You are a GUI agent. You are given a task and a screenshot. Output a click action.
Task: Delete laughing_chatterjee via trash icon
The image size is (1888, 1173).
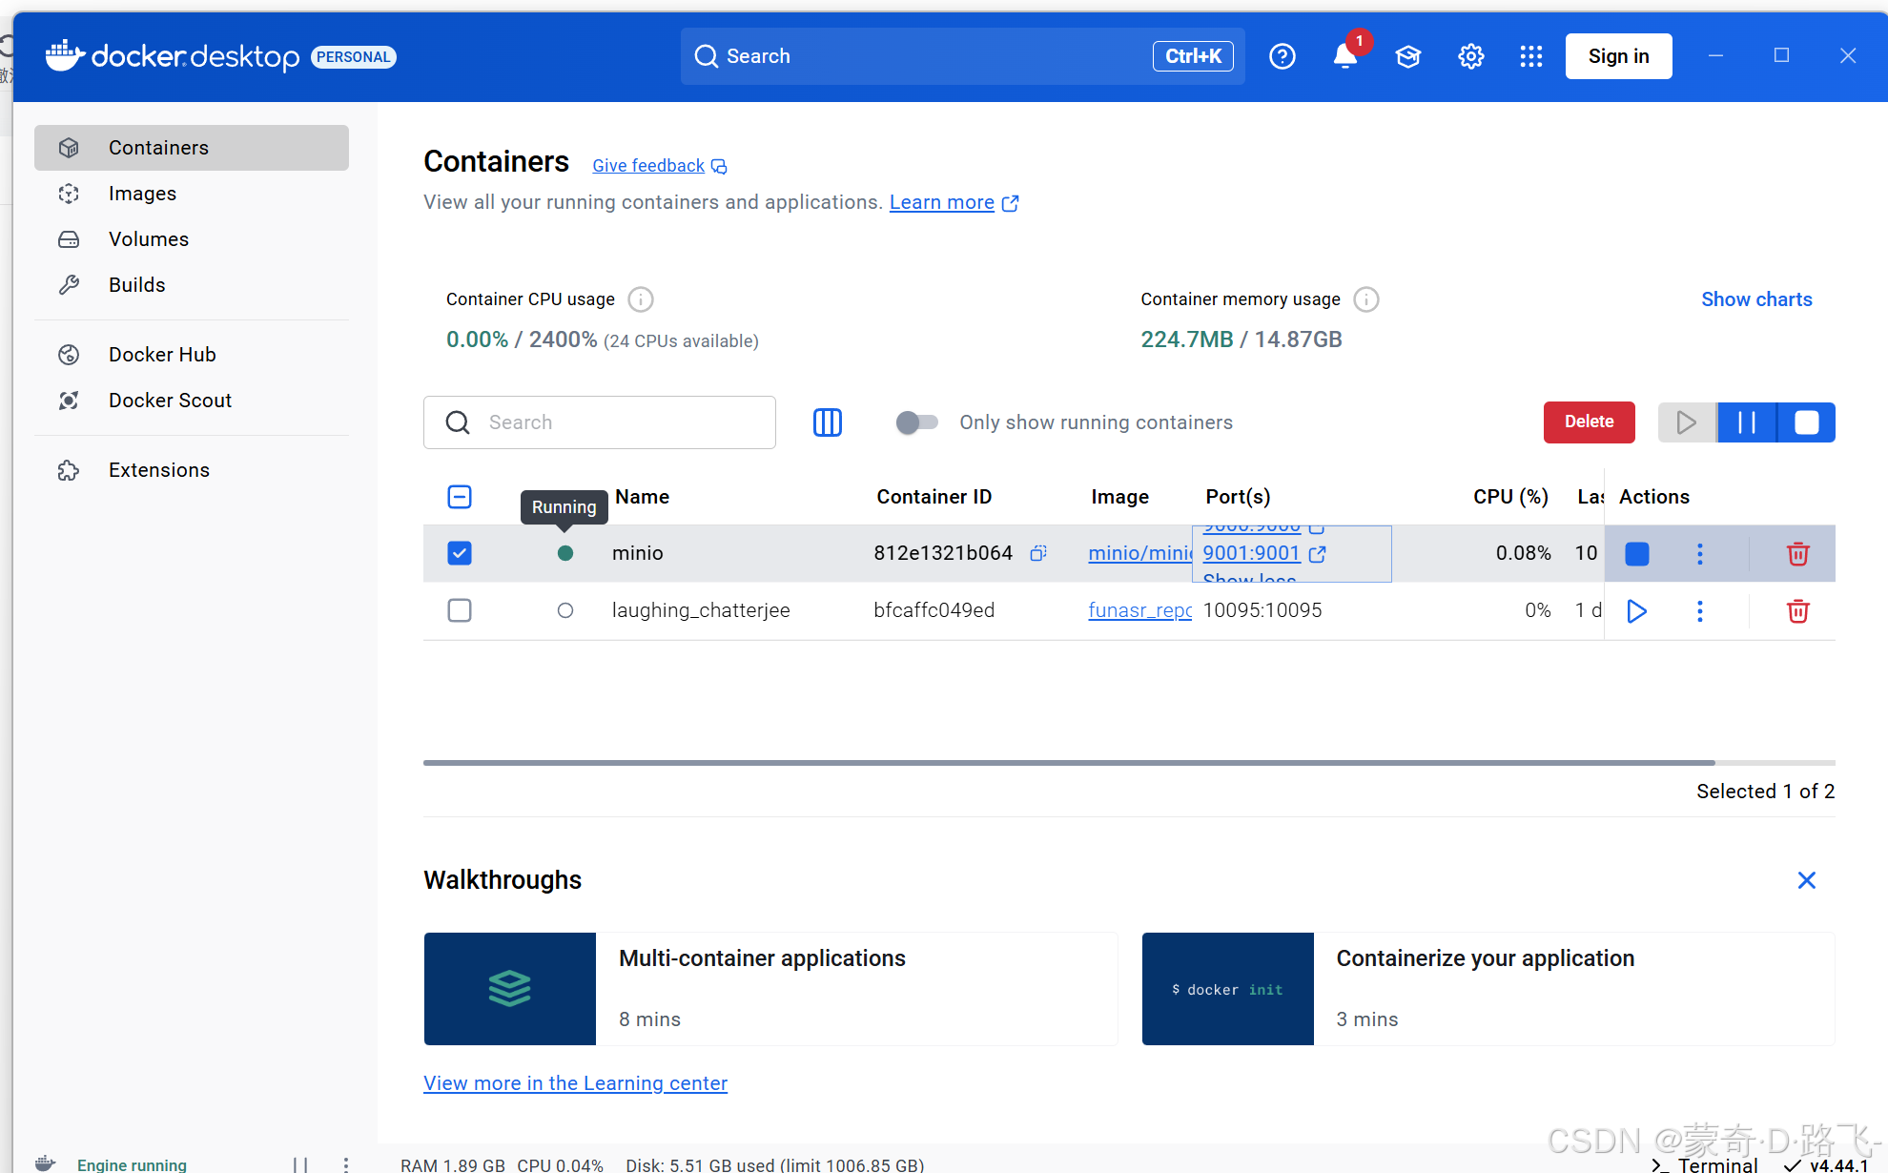pyautogui.click(x=1797, y=611)
